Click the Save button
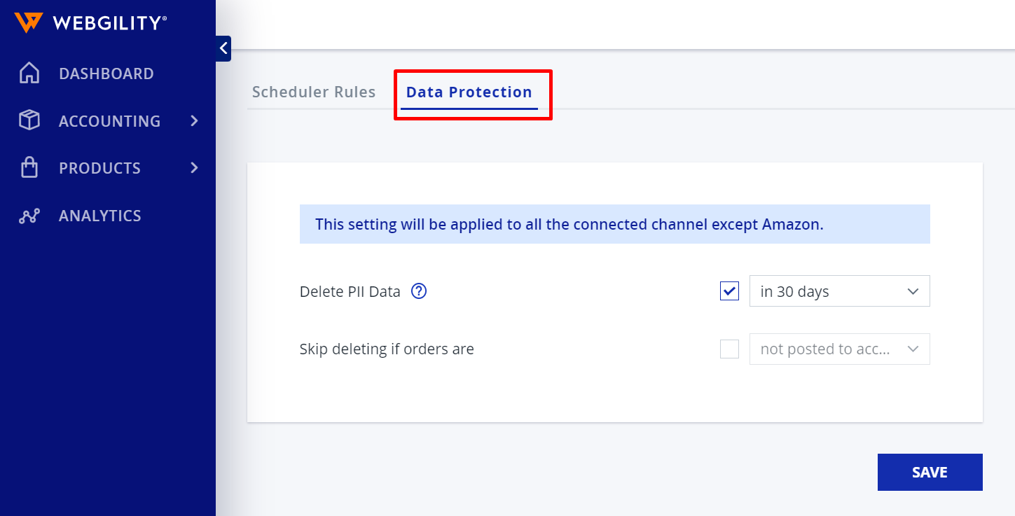The image size is (1015, 516). (x=930, y=473)
